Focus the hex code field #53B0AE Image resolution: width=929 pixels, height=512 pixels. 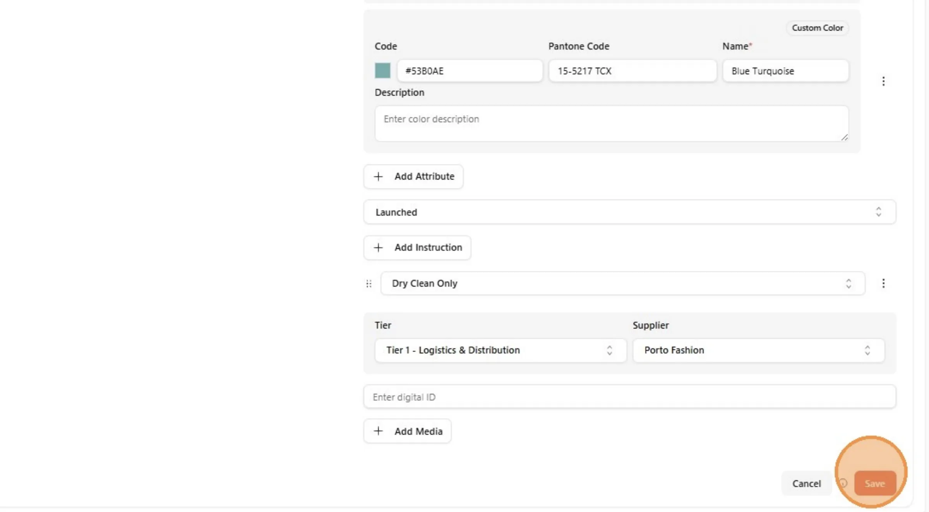point(470,71)
